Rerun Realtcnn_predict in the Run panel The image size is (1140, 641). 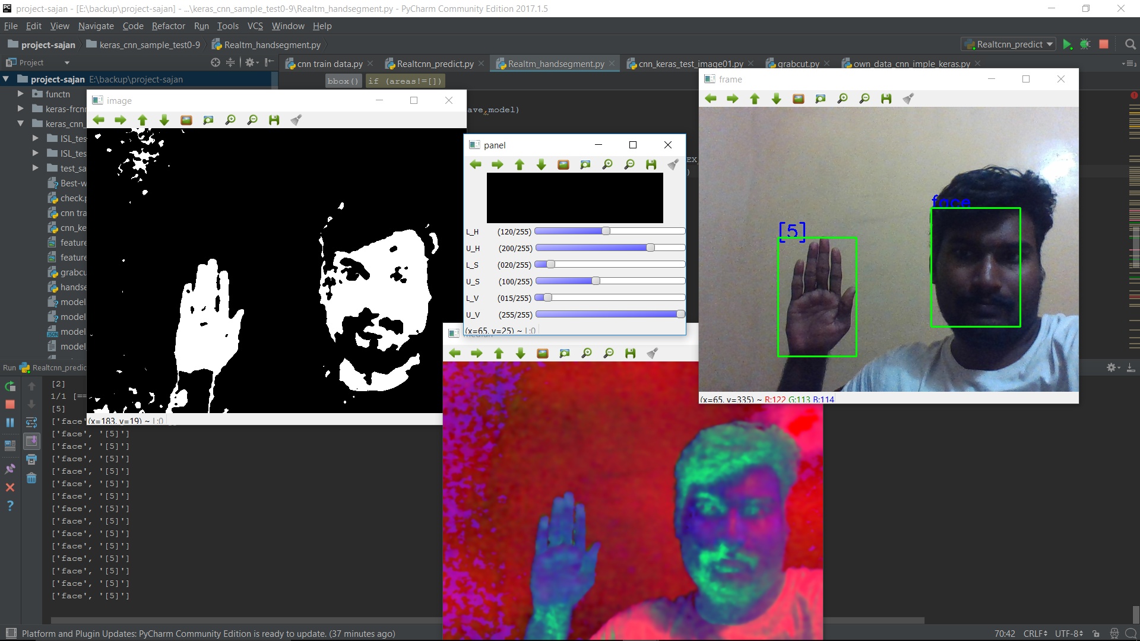coord(10,387)
